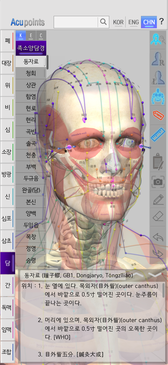Open the 위 meridian tab
The image size is (168, 365).
(7, 85)
